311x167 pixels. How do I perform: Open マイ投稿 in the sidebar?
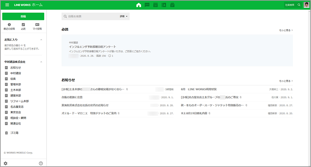(x=37, y=27)
